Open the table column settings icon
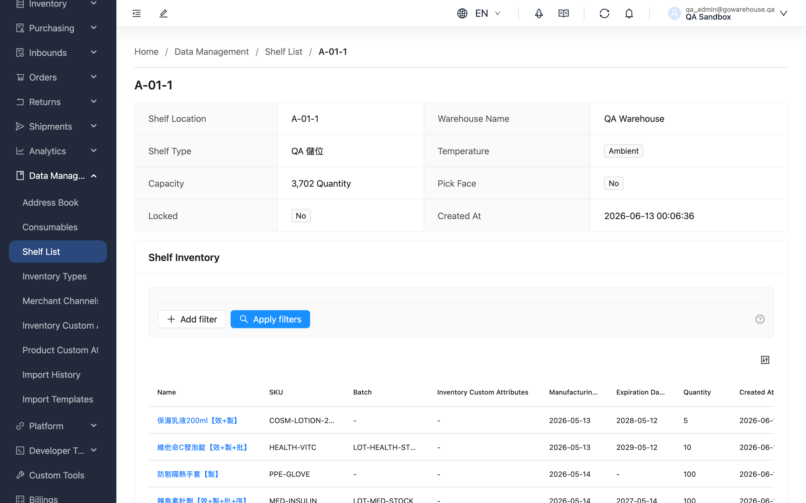This screenshot has width=806, height=503. pyautogui.click(x=765, y=360)
